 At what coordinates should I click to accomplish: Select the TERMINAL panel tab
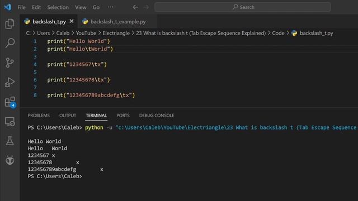(x=96, y=116)
